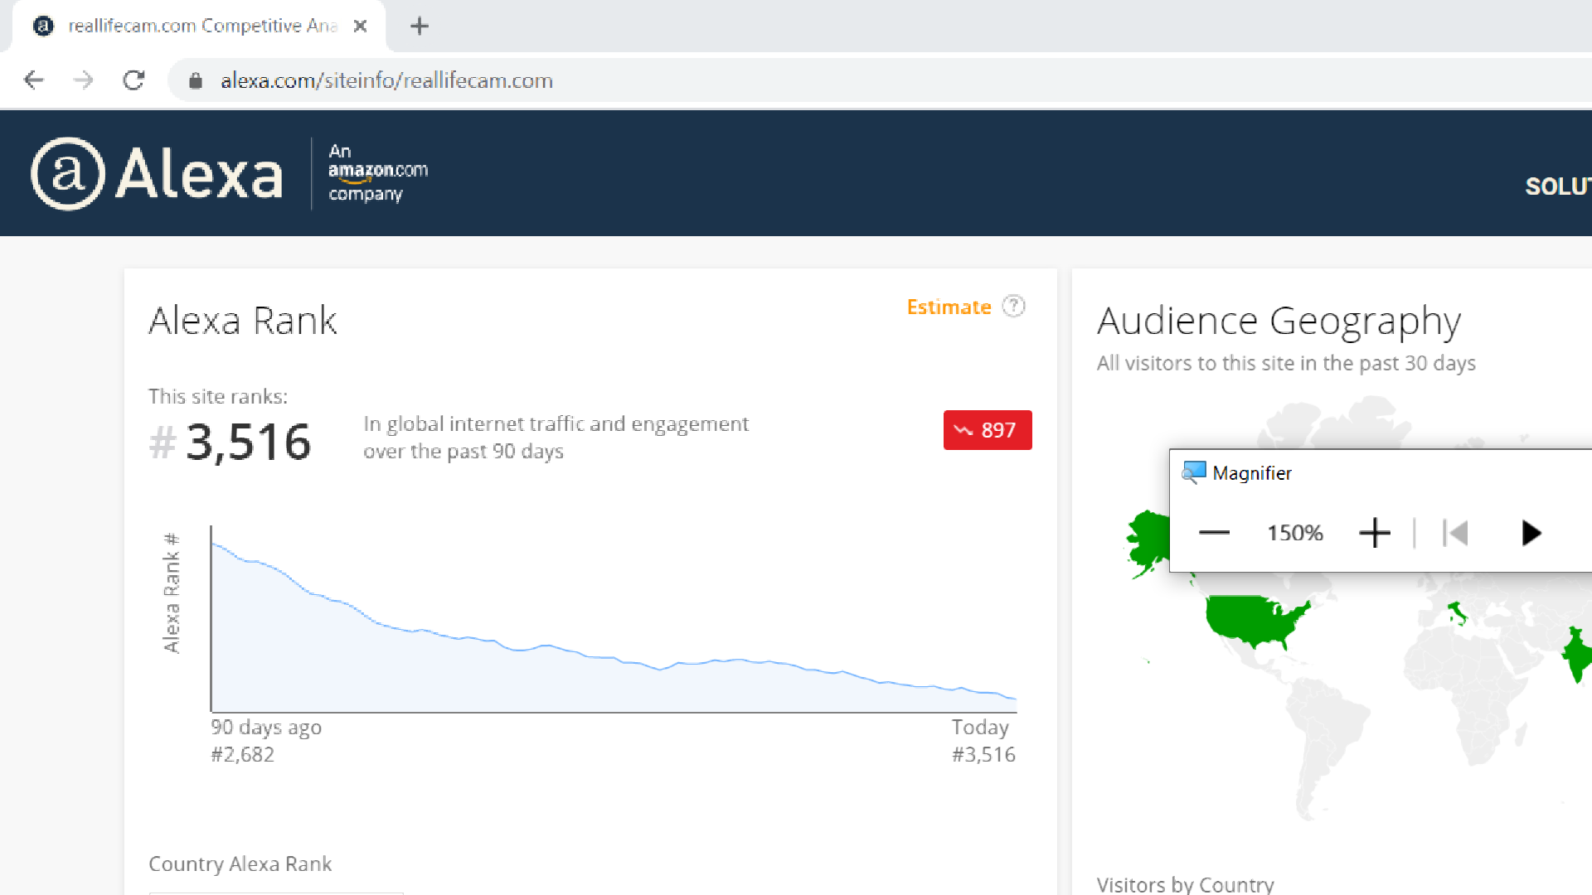
Task: Click the Alexa logo
Action: [158, 173]
